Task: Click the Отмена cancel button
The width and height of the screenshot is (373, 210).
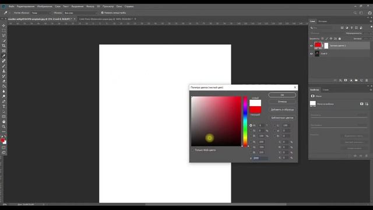Action: [x=282, y=101]
